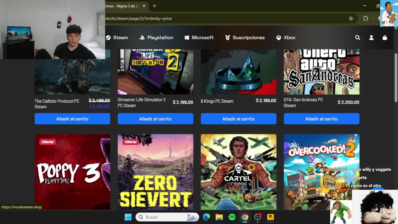Click the $ 2.200,00 price of GTA San Andreas
This screenshot has height=224, width=398.
[x=348, y=102]
